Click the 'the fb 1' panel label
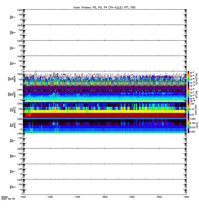 [x=12, y=172]
